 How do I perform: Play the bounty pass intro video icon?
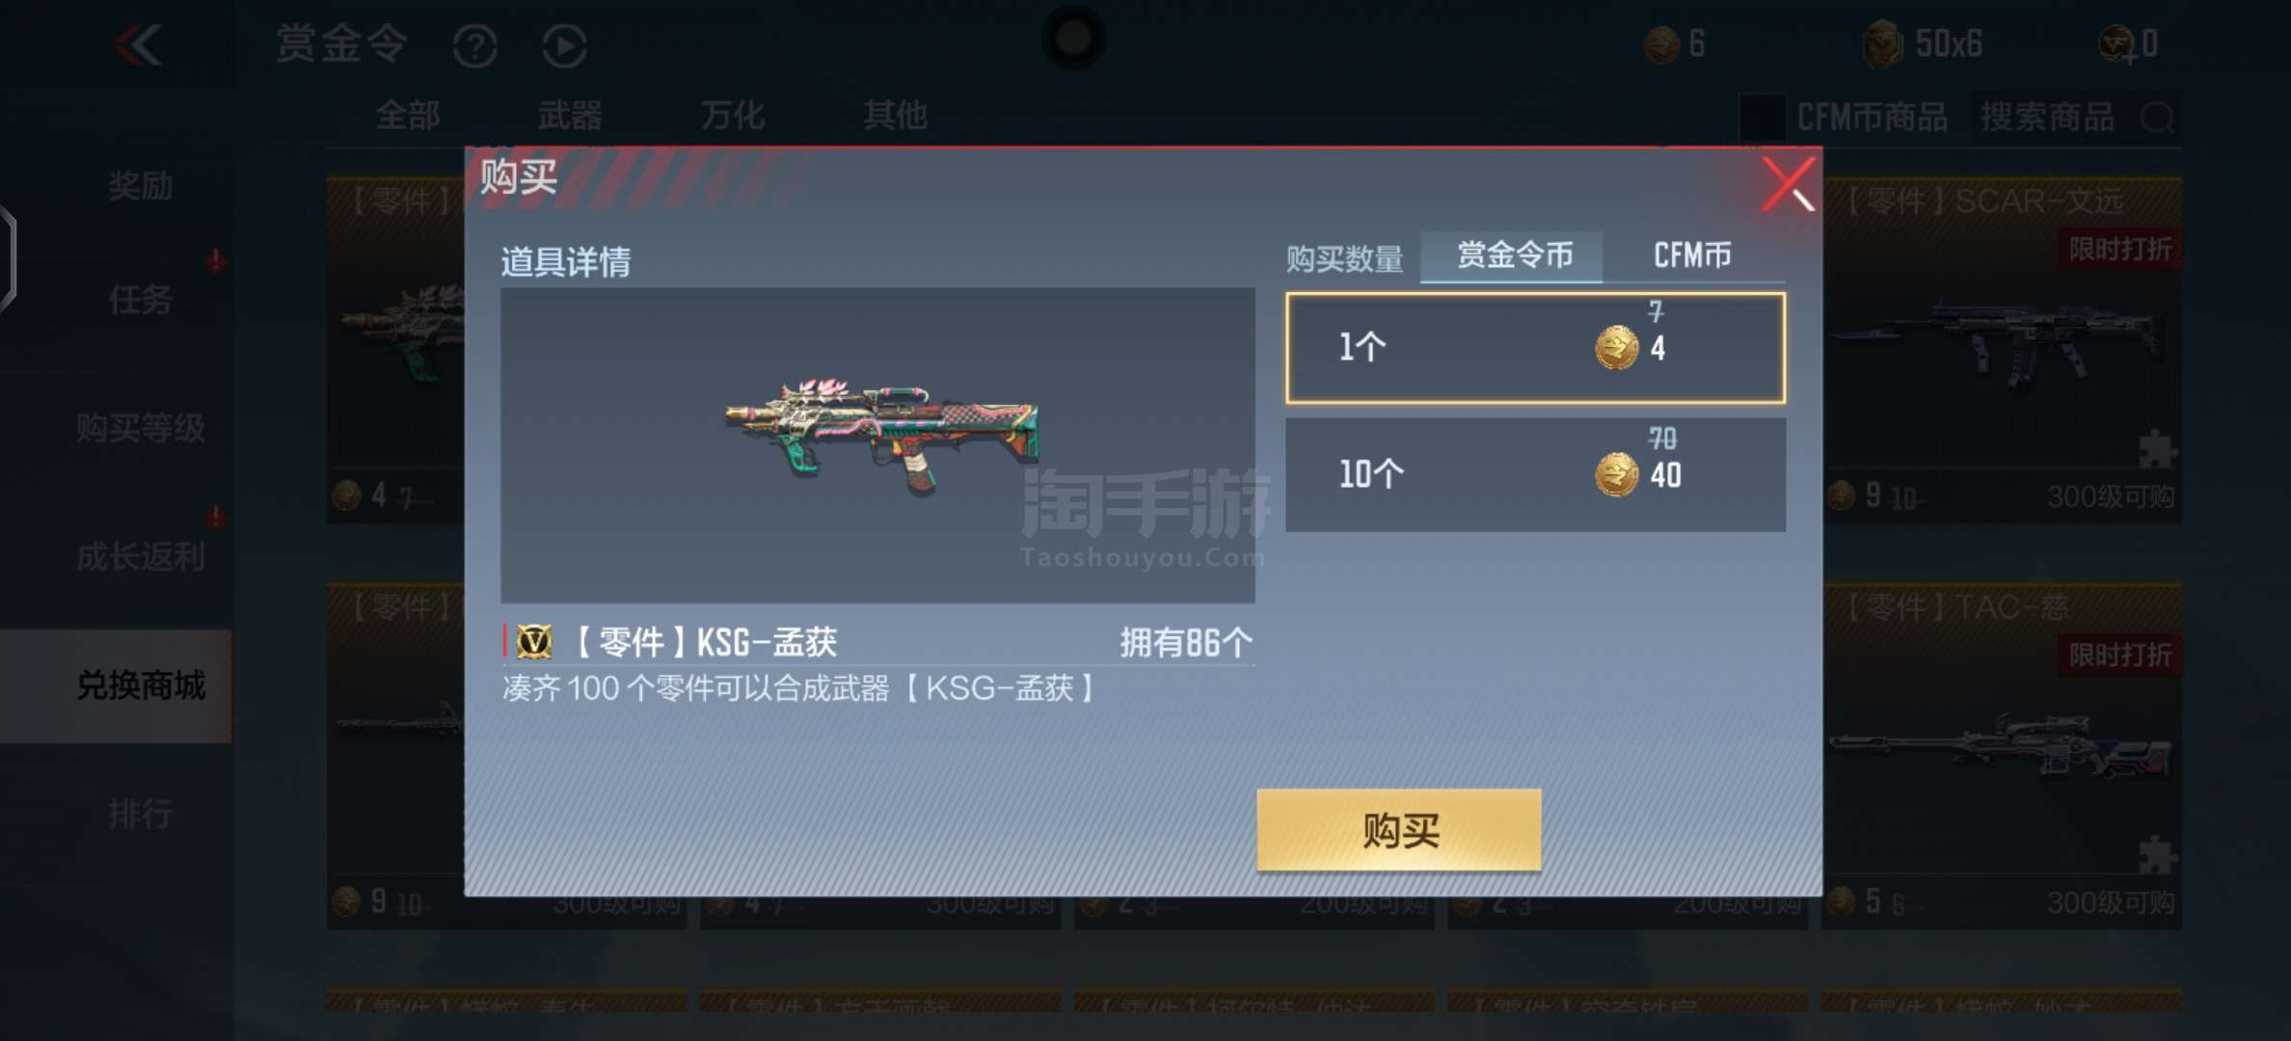coord(564,45)
